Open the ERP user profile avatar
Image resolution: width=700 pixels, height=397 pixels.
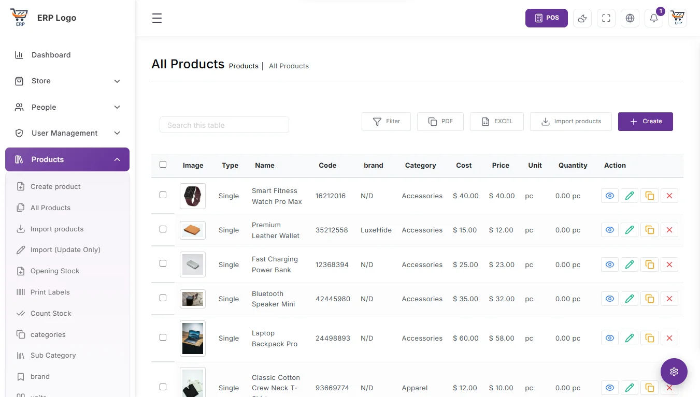pyautogui.click(x=678, y=18)
